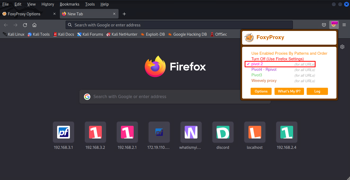Click the FoxyProxy extension toolbar icon
350x180 pixels.
(334, 25)
